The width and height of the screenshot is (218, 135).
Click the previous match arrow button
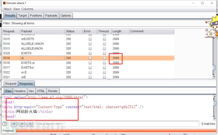click(x=14, y=124)
